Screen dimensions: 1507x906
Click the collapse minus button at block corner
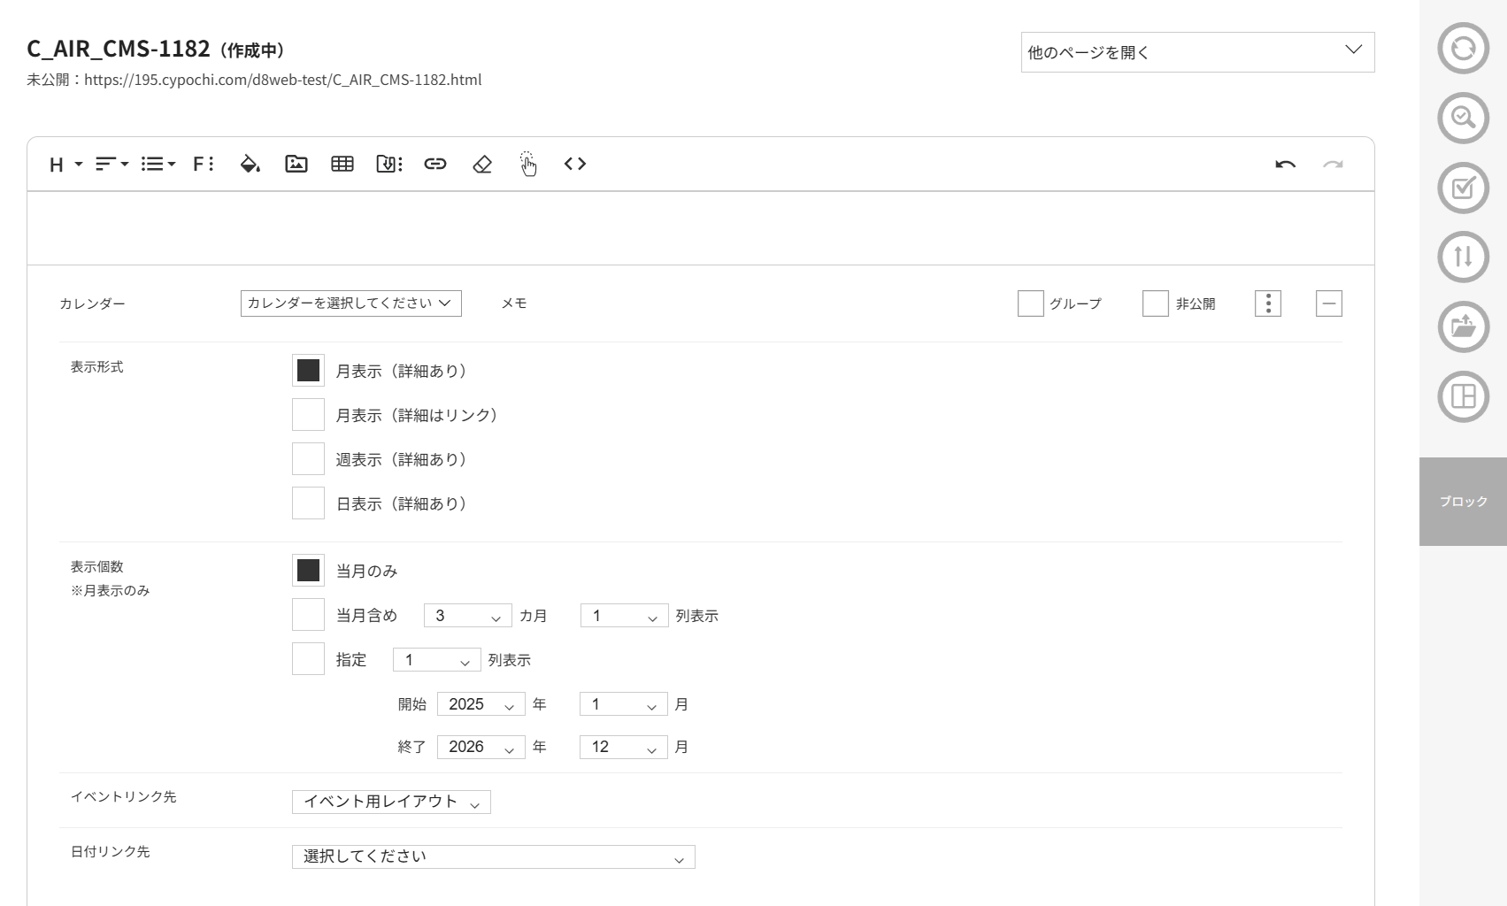(1327, 303)
